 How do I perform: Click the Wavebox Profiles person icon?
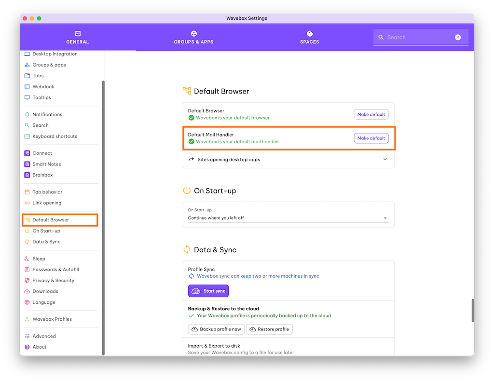pos(27,319)
